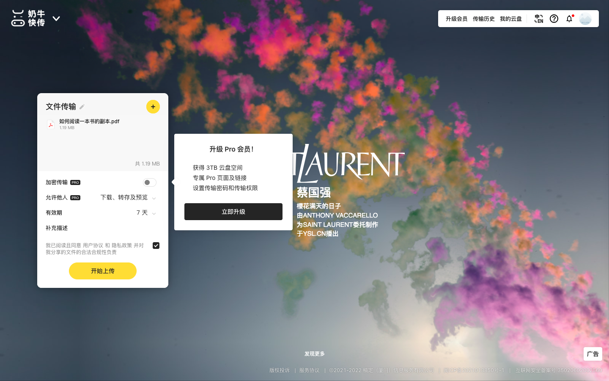The image size is (609, 381).
Task: Open the 服务协议 footer link
Action: click(310, 370)
